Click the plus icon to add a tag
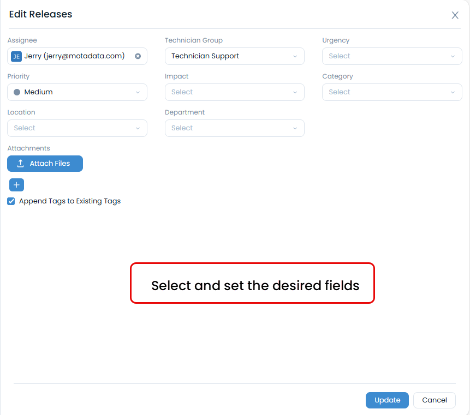470x415 pixels. (x=16, y=184)
